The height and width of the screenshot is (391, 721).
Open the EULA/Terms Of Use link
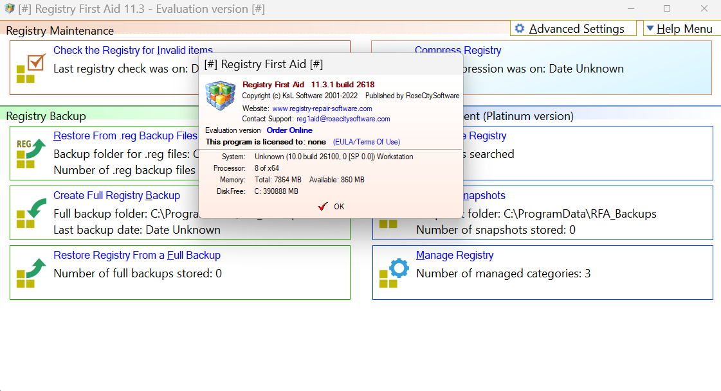click(366, 142)
